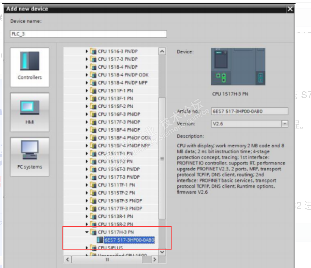This screenshot has width=311, height=268.
Task: Select the PC systems category button
Action: 29,157
